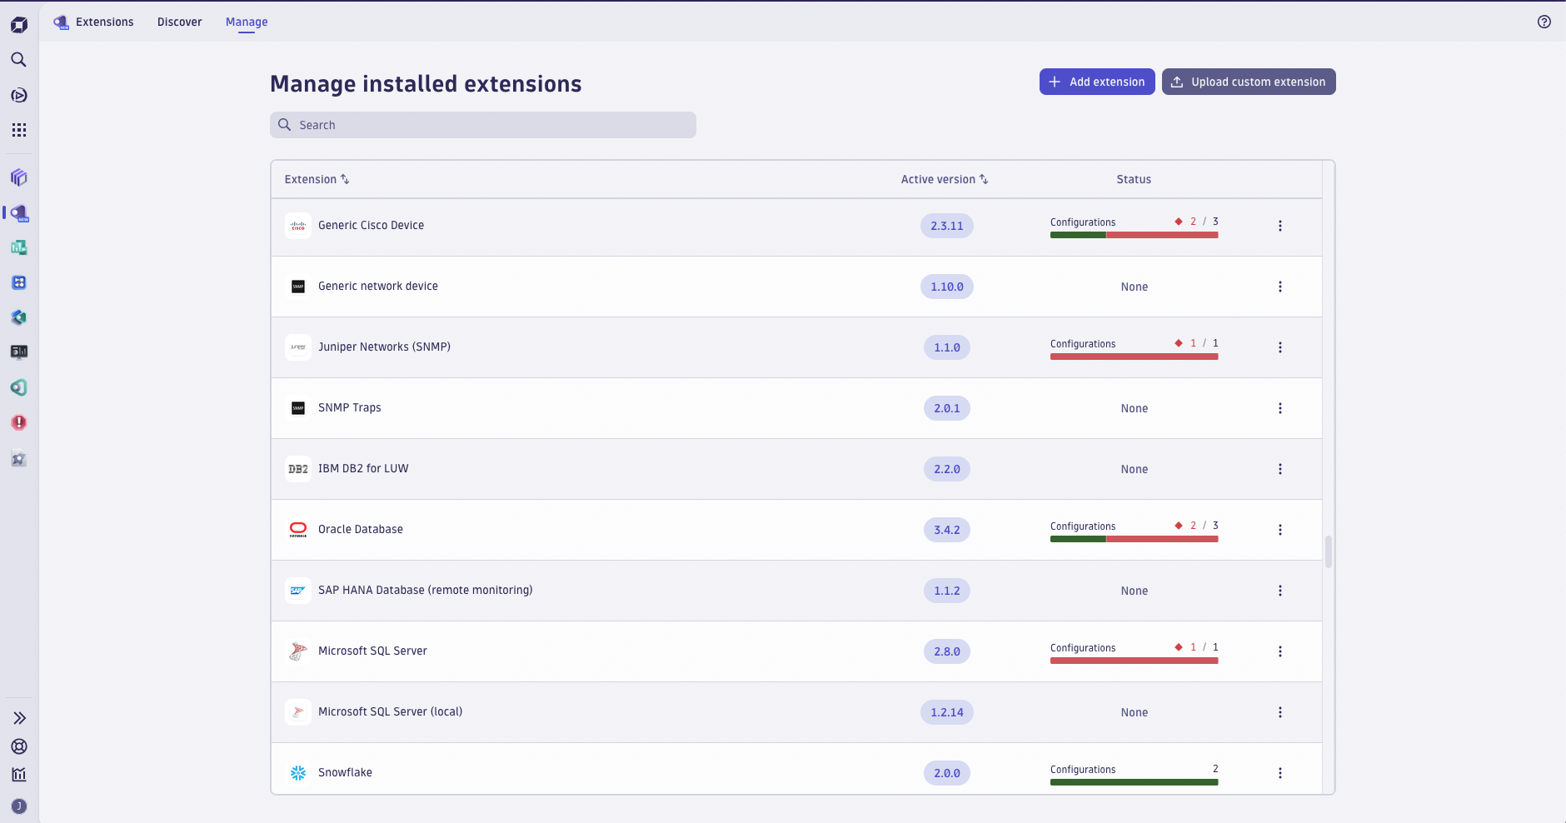Click the search magnifier in the sidebar
The width and height of the screenshot is (1566, 823).
(18, 60)
